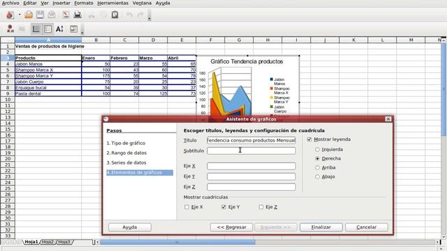Image resolution: width=447 pixels, height=251 pixels.
Task: Click the Finalizar button
Action: [321, 227]
